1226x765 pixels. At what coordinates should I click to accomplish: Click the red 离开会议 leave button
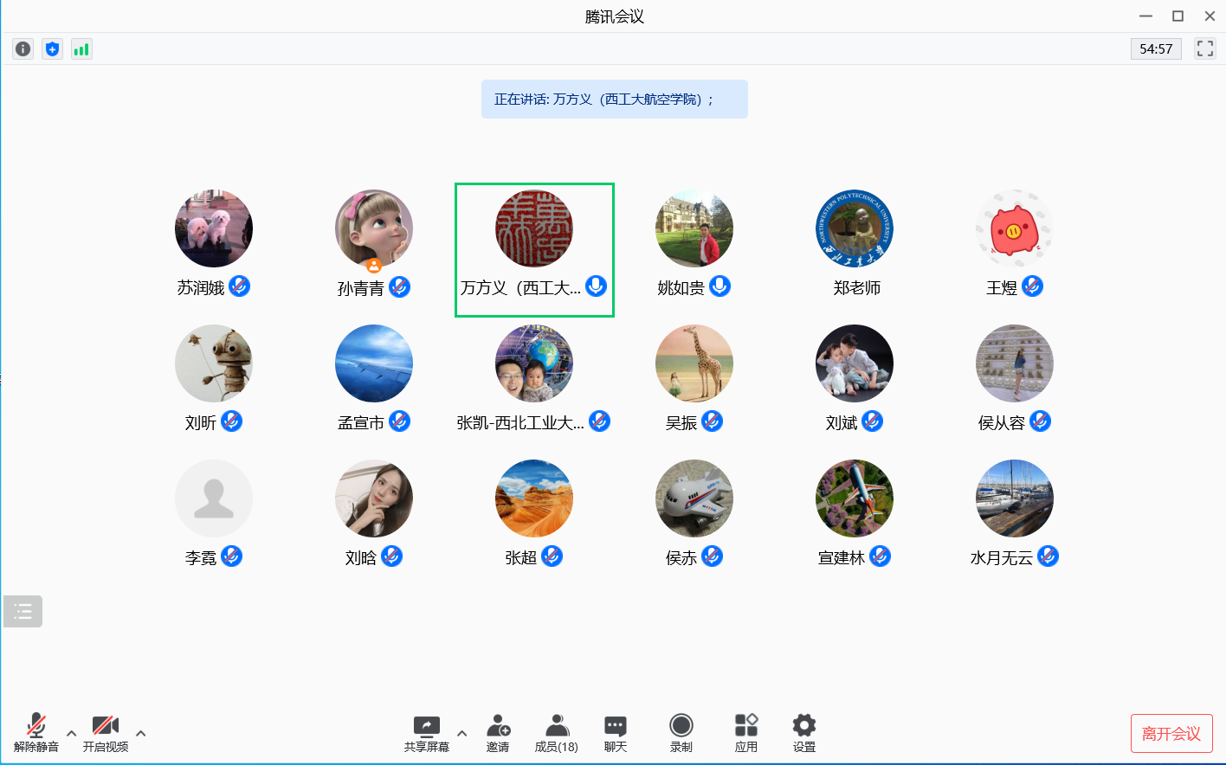pyautogui.click(x=1171, y=734)
